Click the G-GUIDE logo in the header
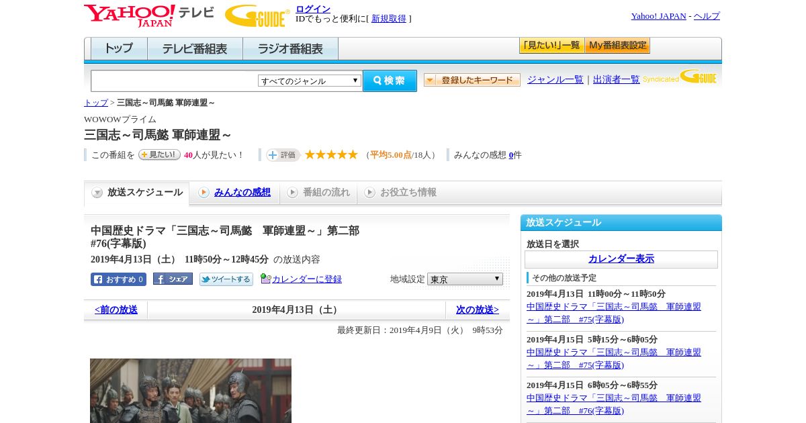 pos(257,16)
